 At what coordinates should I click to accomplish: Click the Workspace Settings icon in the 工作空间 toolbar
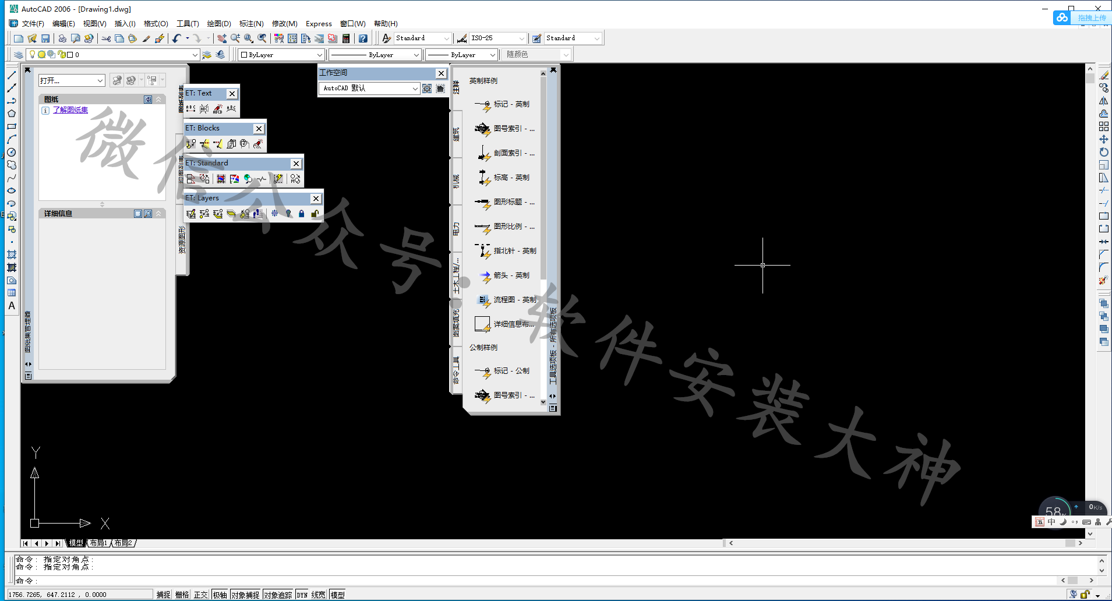point(427,89)
